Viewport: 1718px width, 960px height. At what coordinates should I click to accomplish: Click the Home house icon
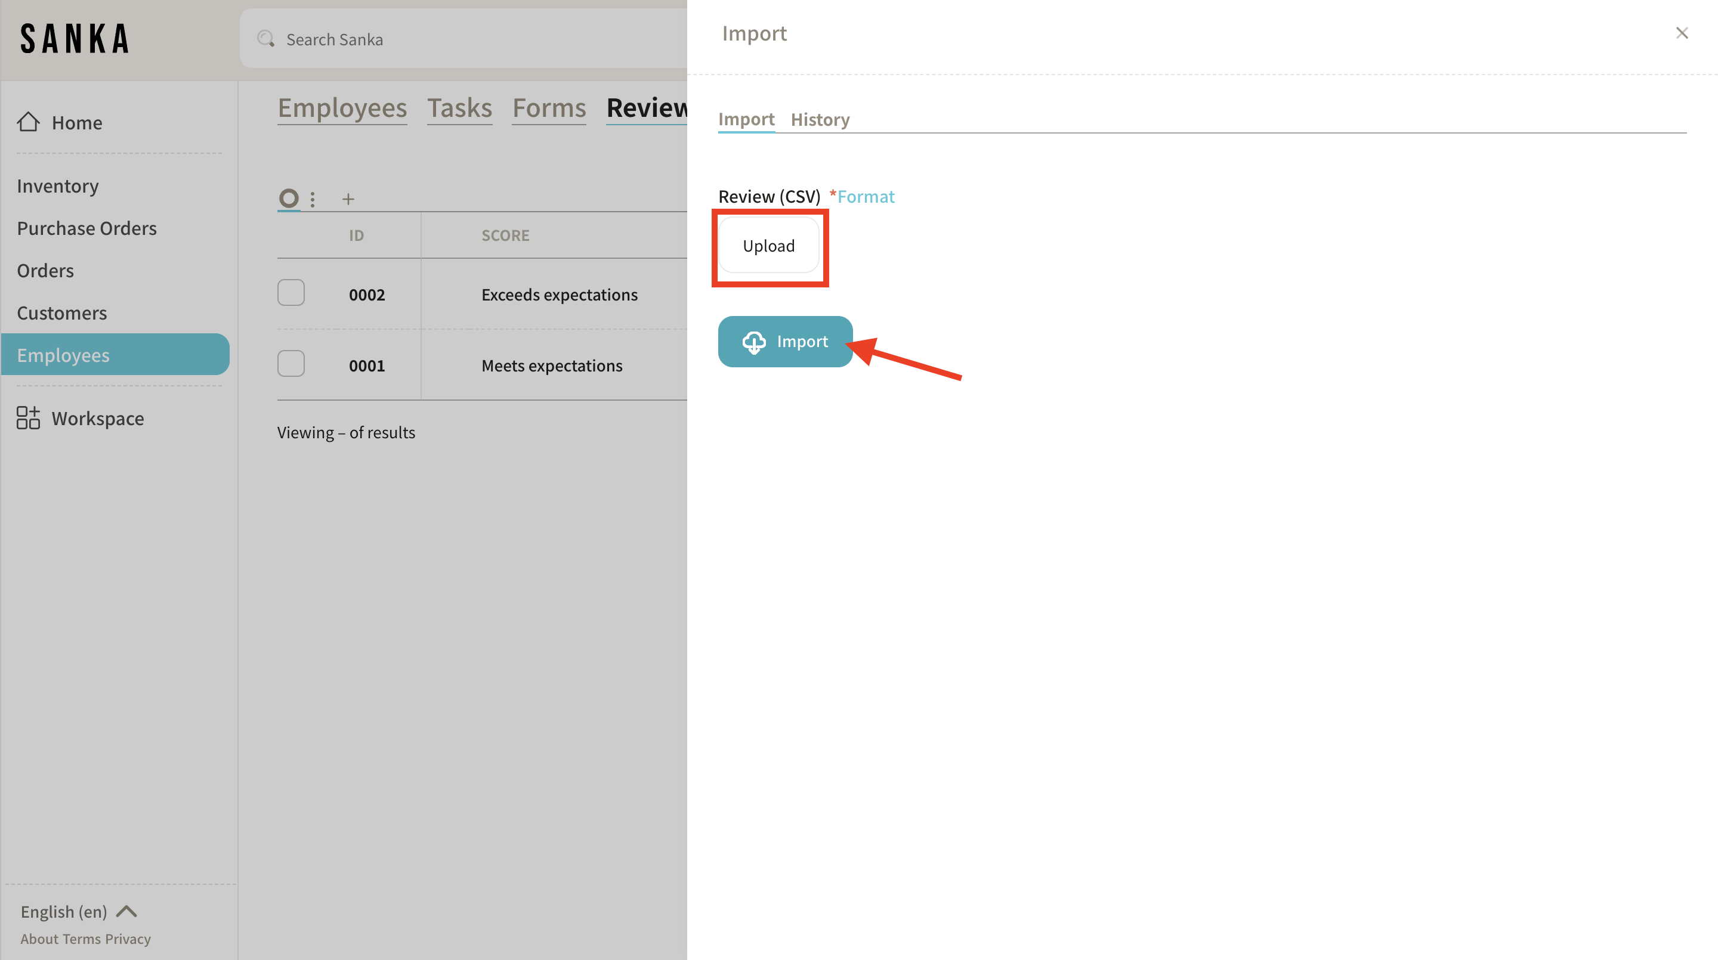tap(28, 122)
